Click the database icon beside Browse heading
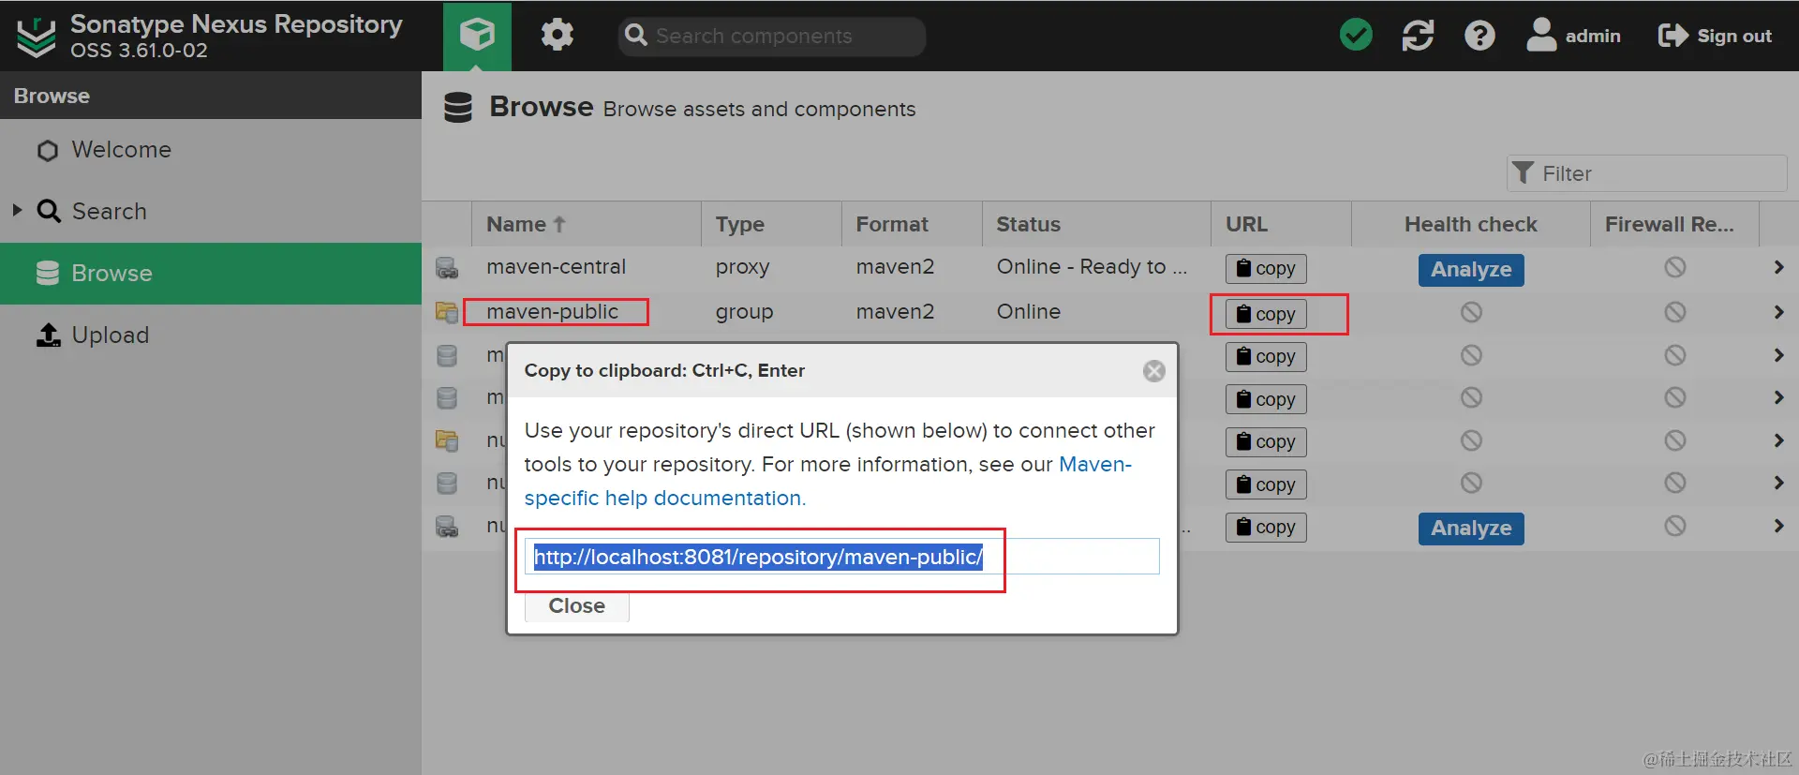 point(458,108)
